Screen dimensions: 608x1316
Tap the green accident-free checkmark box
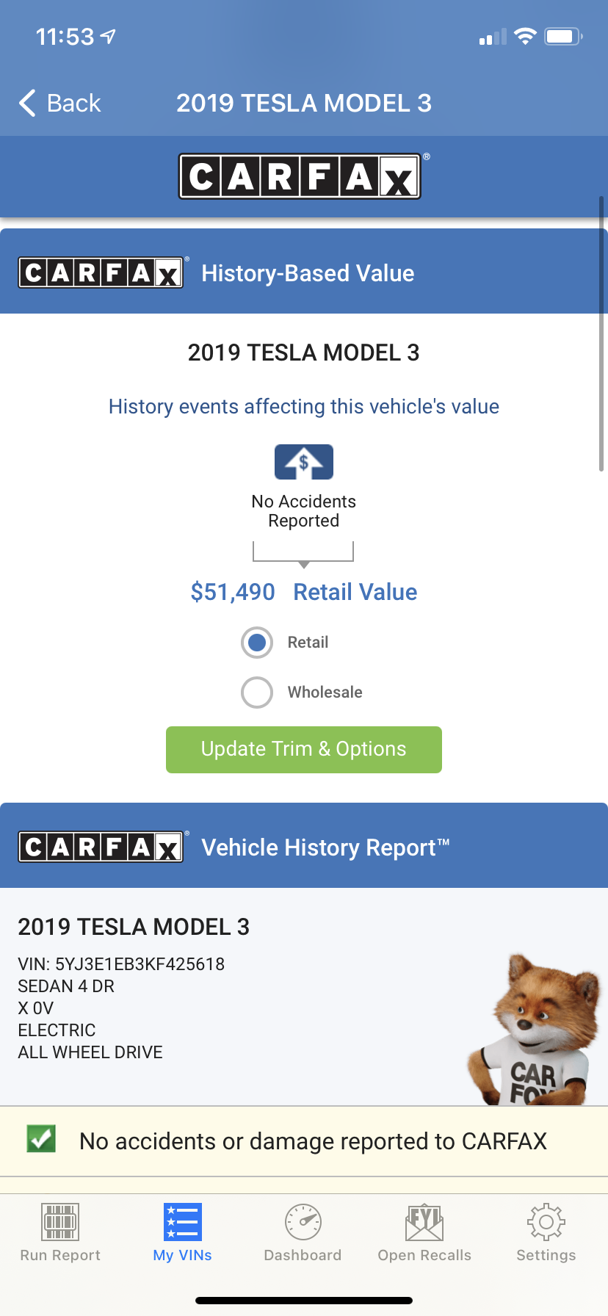click(x=41, y=1139)
